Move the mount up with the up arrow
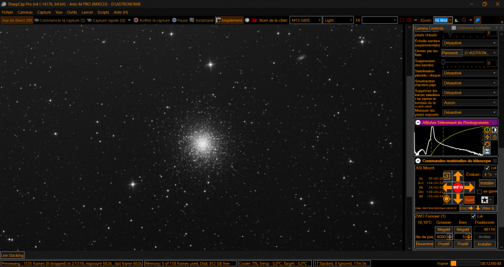504x267 pixels. [458, 176]
